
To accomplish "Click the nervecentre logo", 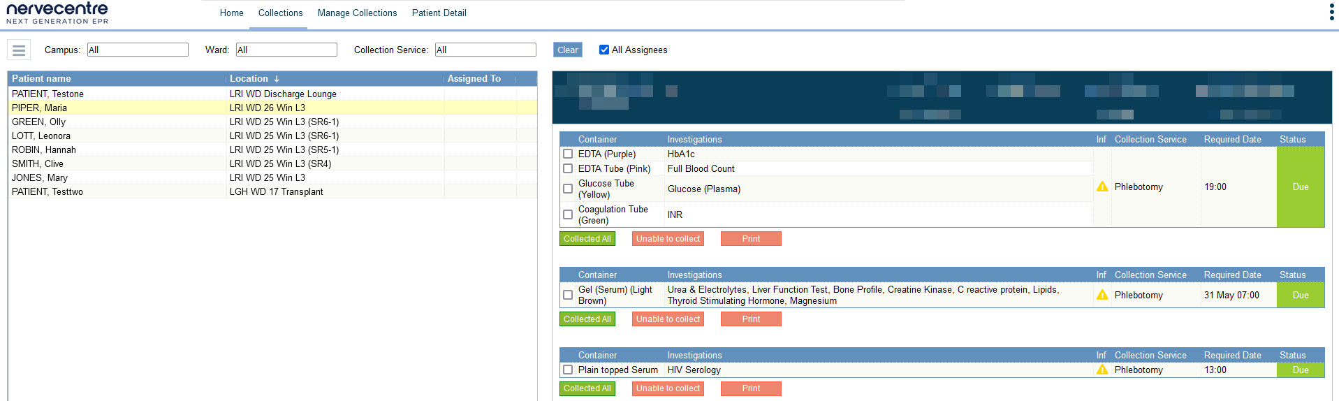I will point(57,13).
